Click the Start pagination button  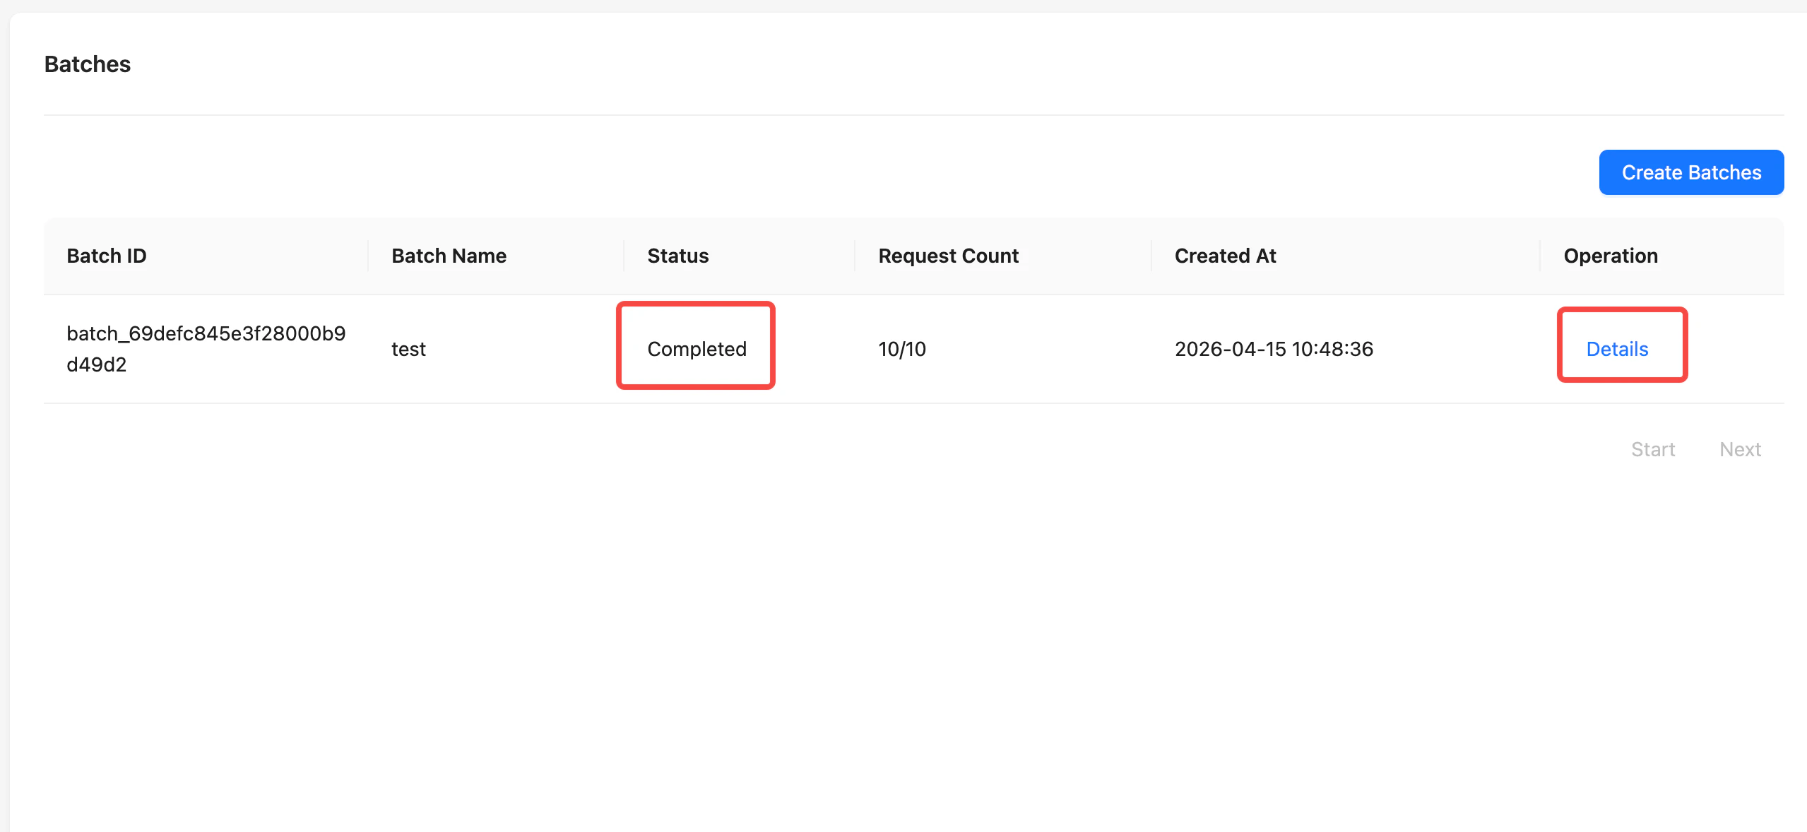(x=1652, y=449)
